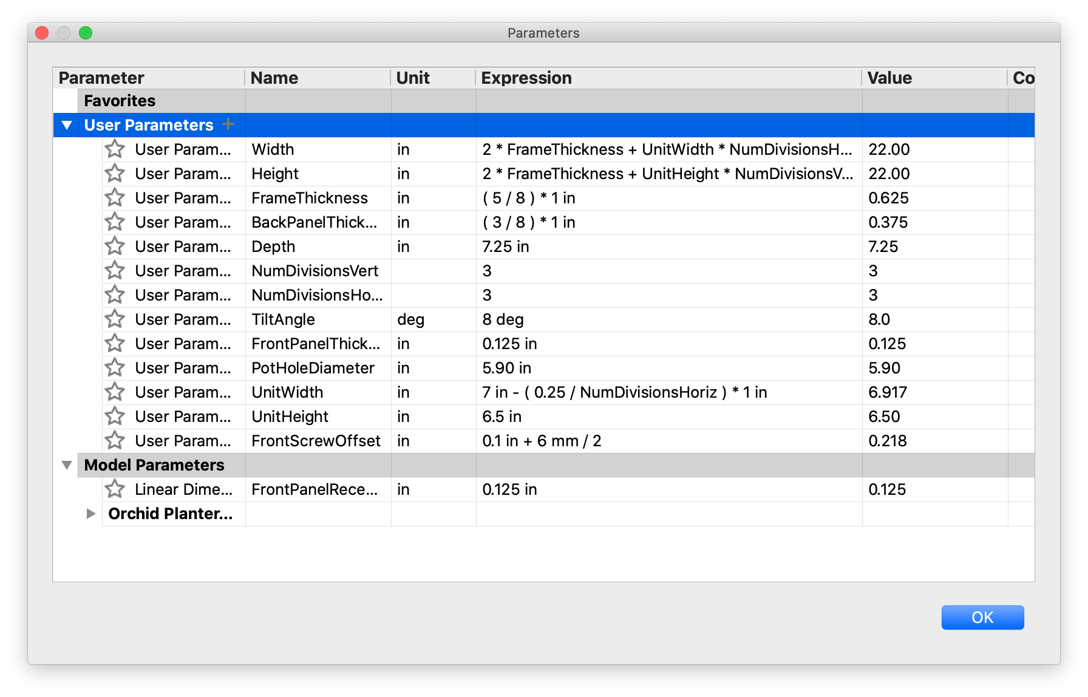This screenshot has width=1088, height=697.
Task: Click the star next to Depth parameter
Action: (115, 246)
